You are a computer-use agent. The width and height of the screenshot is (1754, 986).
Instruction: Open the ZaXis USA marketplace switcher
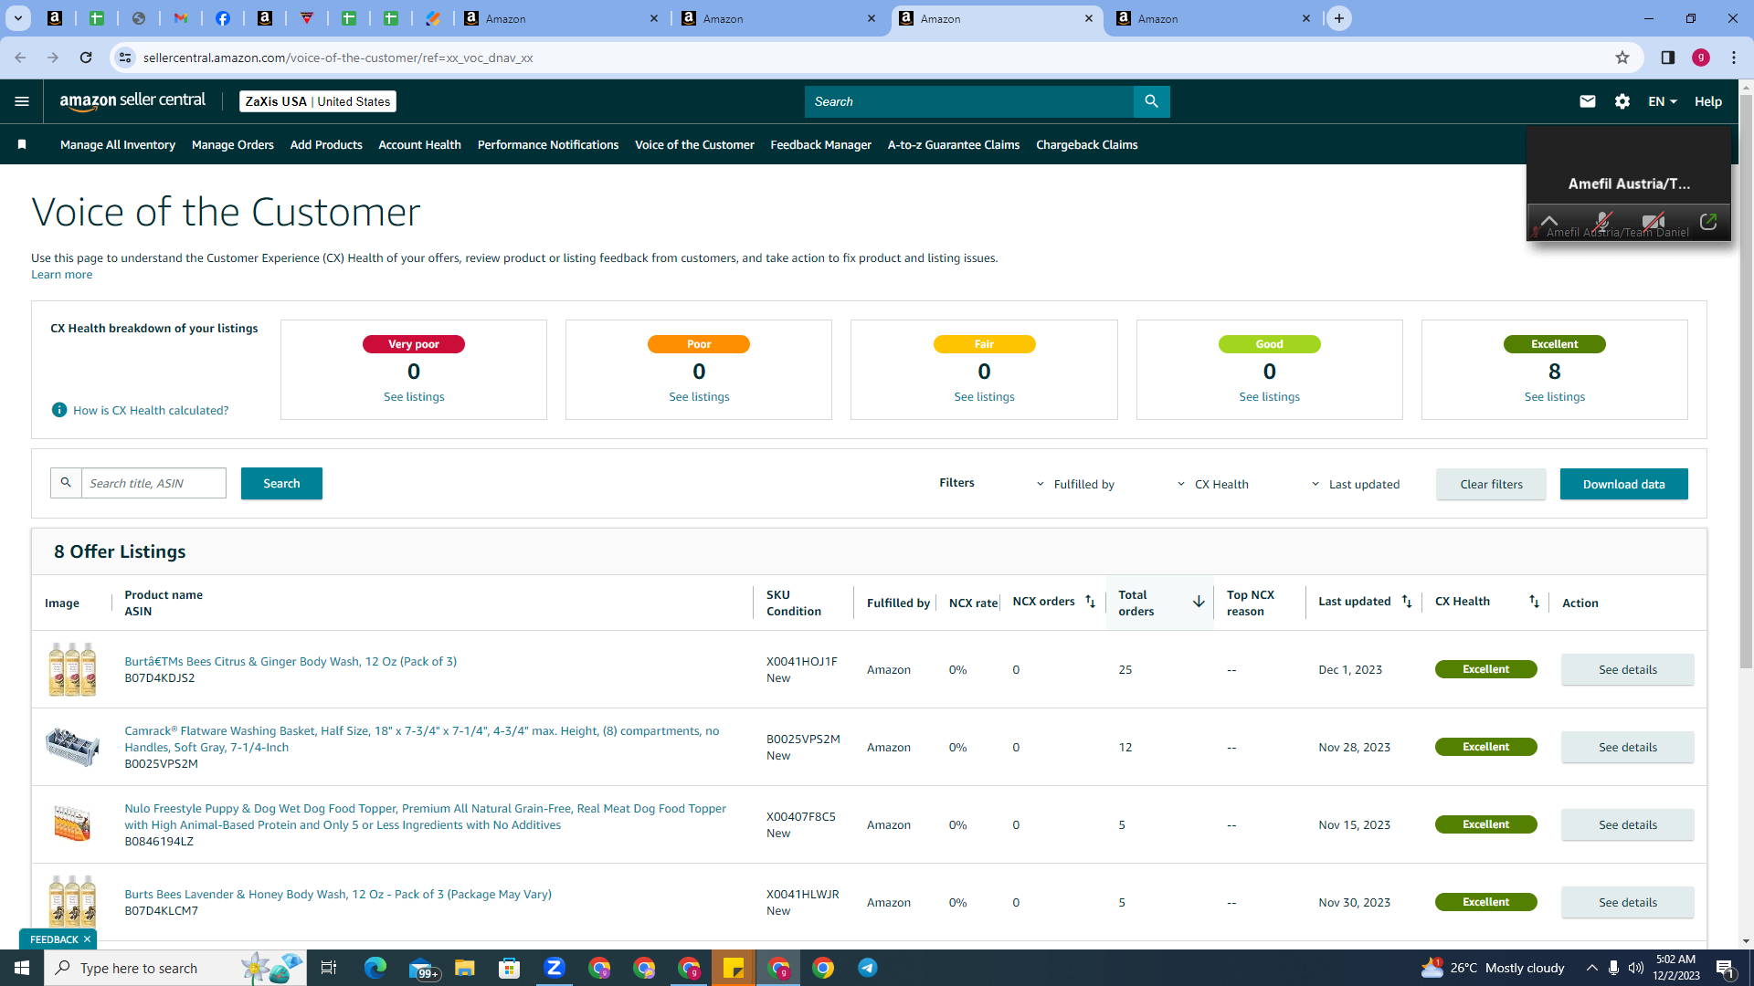318,101
